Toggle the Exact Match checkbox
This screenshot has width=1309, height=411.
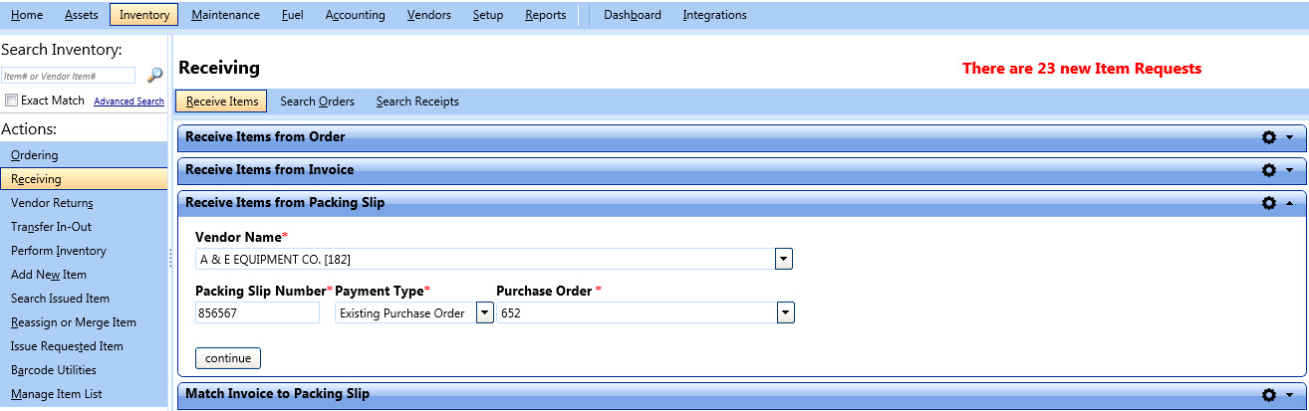point(12,101)
